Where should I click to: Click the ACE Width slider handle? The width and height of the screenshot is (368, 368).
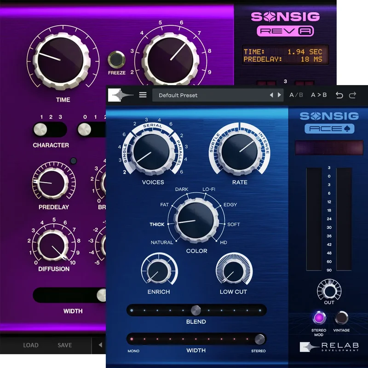pos(260,339)
